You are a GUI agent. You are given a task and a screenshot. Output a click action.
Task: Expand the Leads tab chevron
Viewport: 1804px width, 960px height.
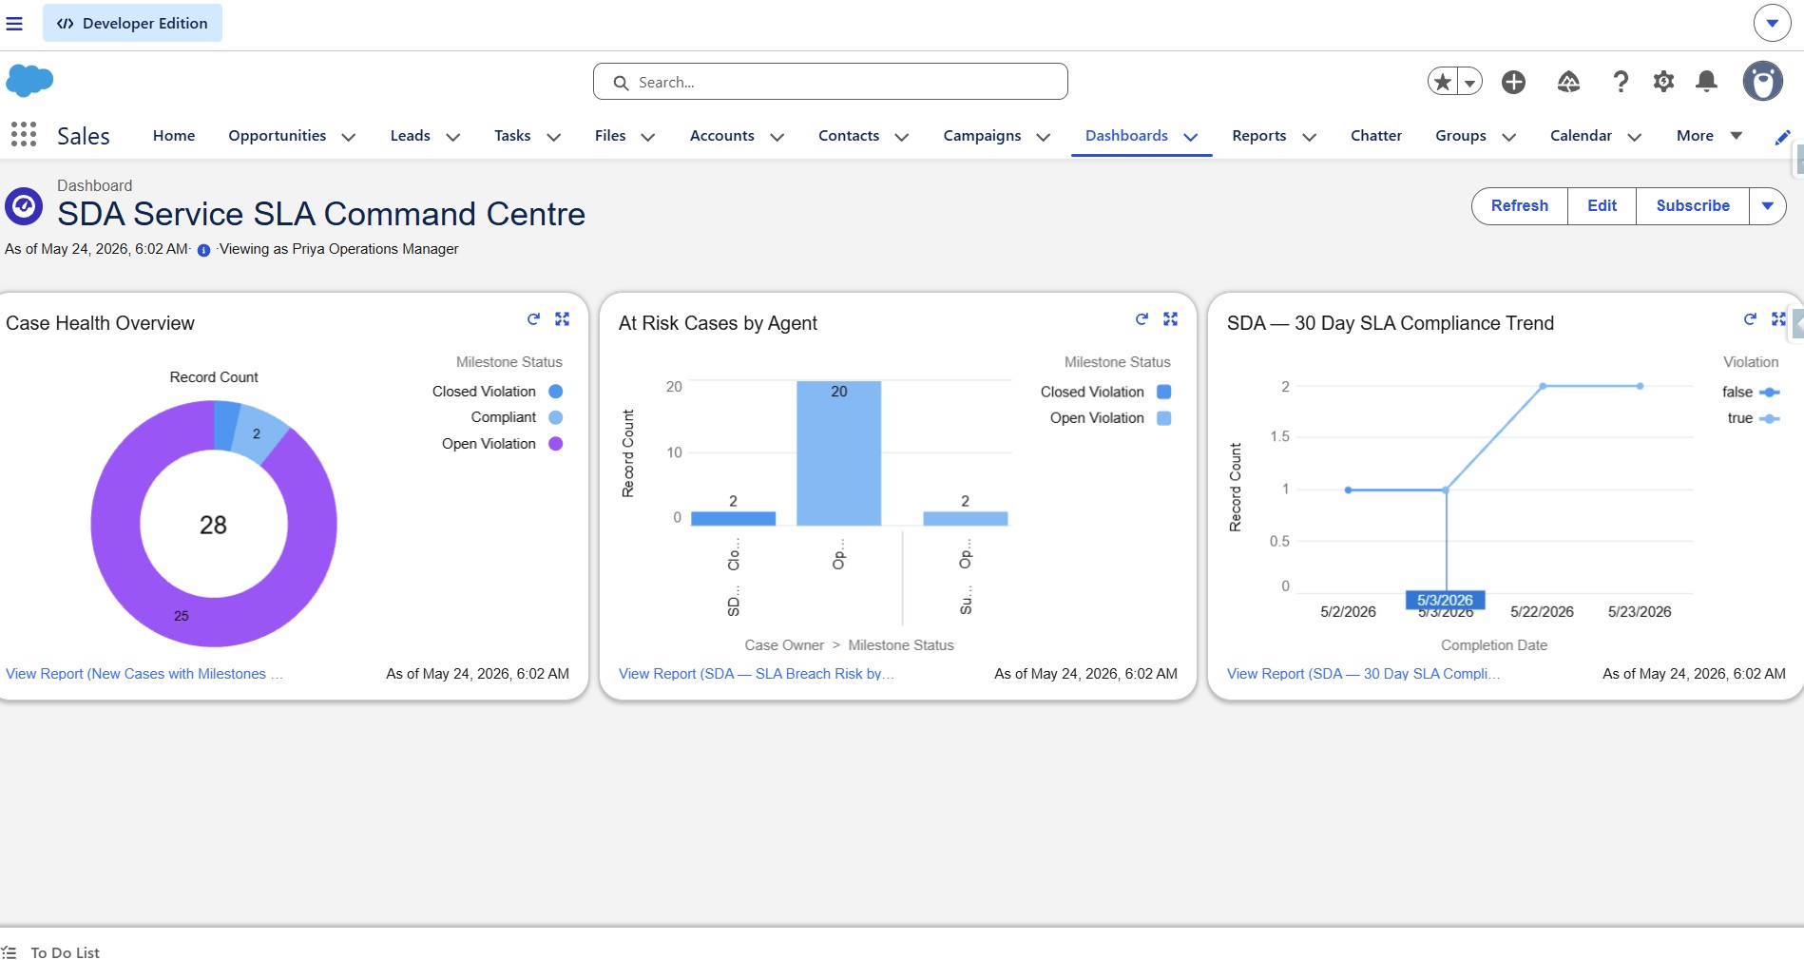[453, 137]
